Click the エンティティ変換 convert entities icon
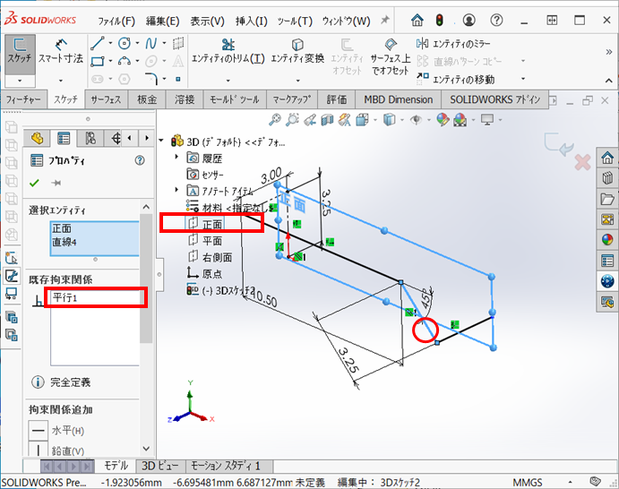Image resolution: width=619 pixels, height=489 pixels. [x=297, y=49]
